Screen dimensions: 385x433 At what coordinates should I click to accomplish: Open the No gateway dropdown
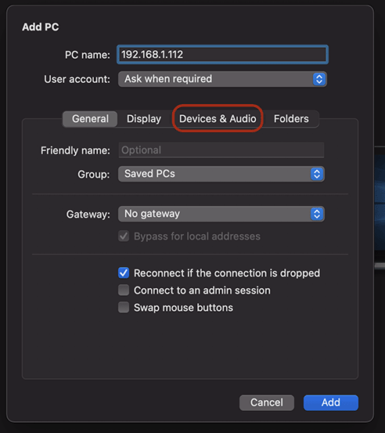pos(221,214)
